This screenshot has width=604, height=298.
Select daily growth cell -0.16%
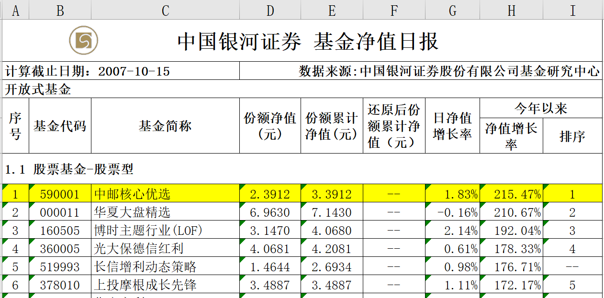[x=452, y=212]
